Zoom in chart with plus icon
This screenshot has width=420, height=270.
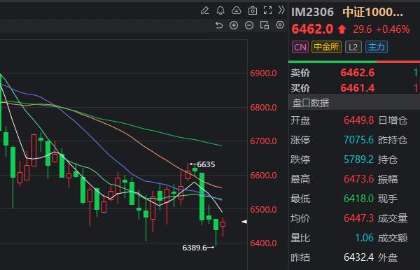pyautogui.click(x=234, y=25)
